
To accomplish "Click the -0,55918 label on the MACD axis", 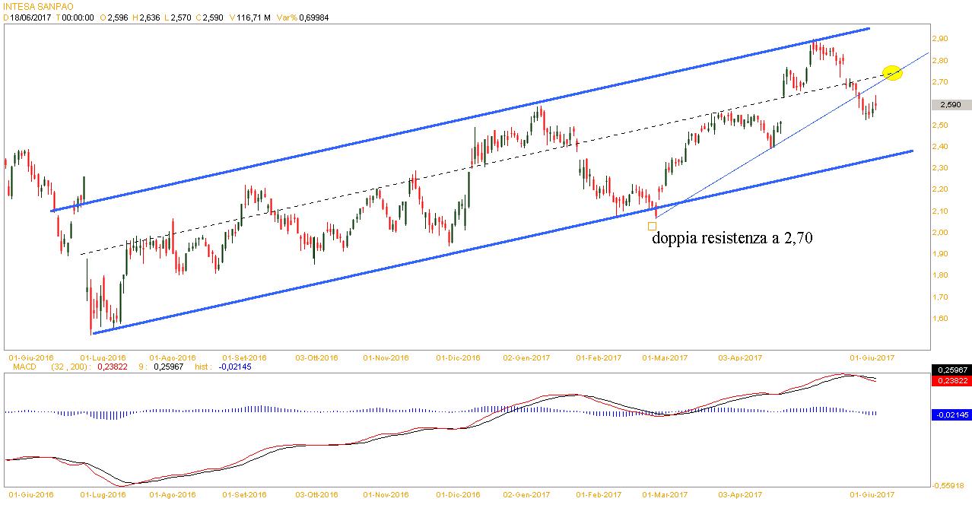I will (x=947, y=485).
